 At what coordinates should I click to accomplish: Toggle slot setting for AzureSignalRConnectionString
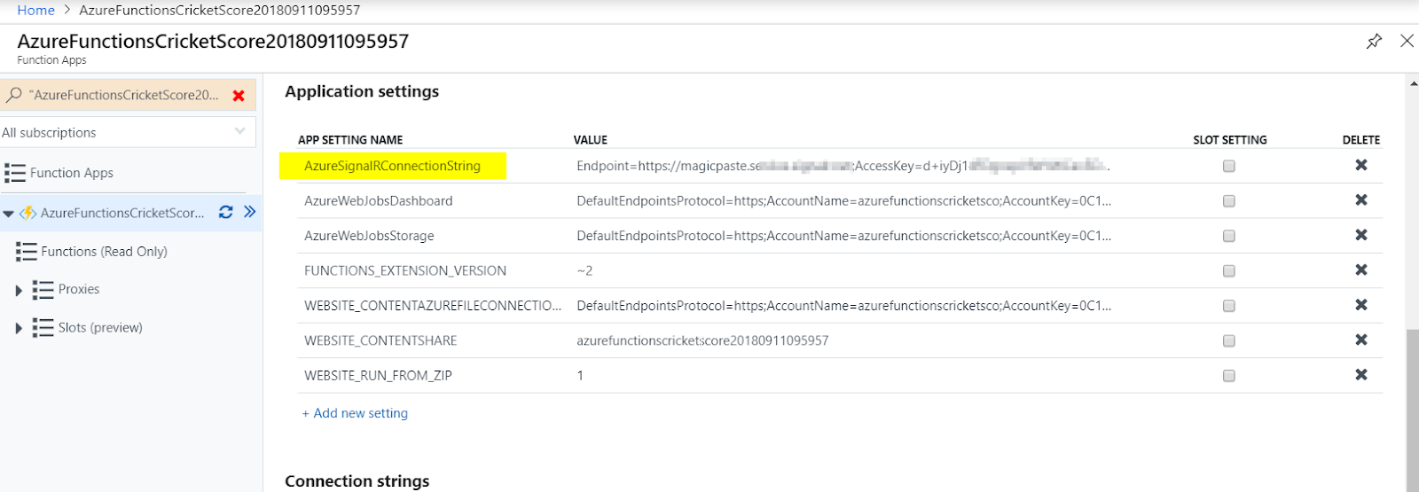[x=1229, y=166]
